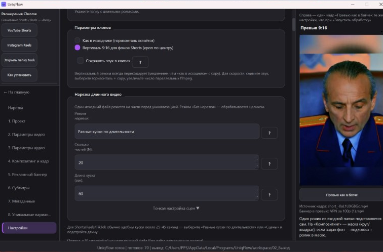Enable Сохранять звук в клипах checkbox
The width and height of the screenshot is (383, 252).
[80, 61]
